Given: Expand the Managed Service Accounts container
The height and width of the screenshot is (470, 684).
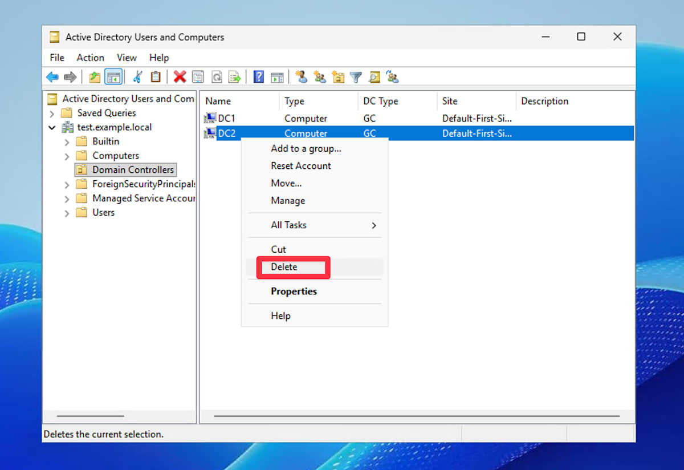Looking at the screenshot, I should point(67,198).
